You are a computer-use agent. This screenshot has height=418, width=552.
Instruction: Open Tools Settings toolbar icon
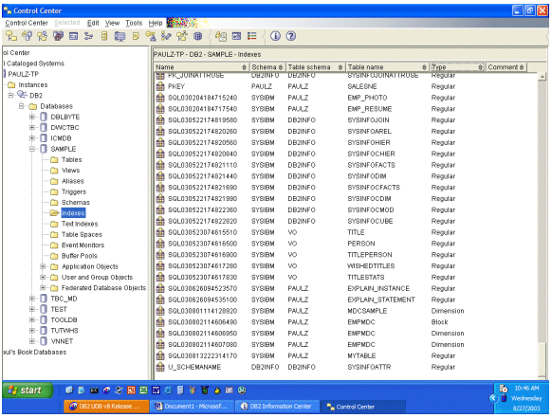[x=236, y=36]
